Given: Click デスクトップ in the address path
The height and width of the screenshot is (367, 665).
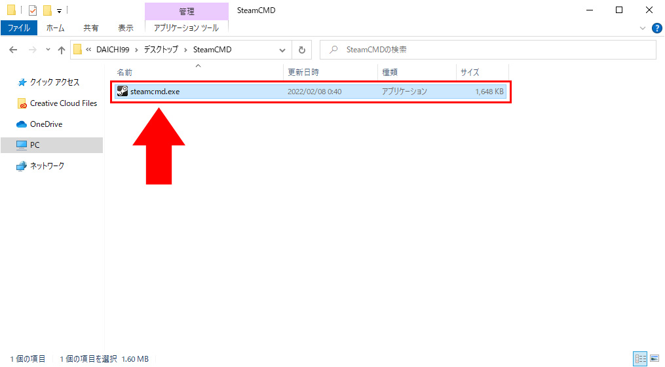Looking at the screenshot, I should (x=161, y=50).
